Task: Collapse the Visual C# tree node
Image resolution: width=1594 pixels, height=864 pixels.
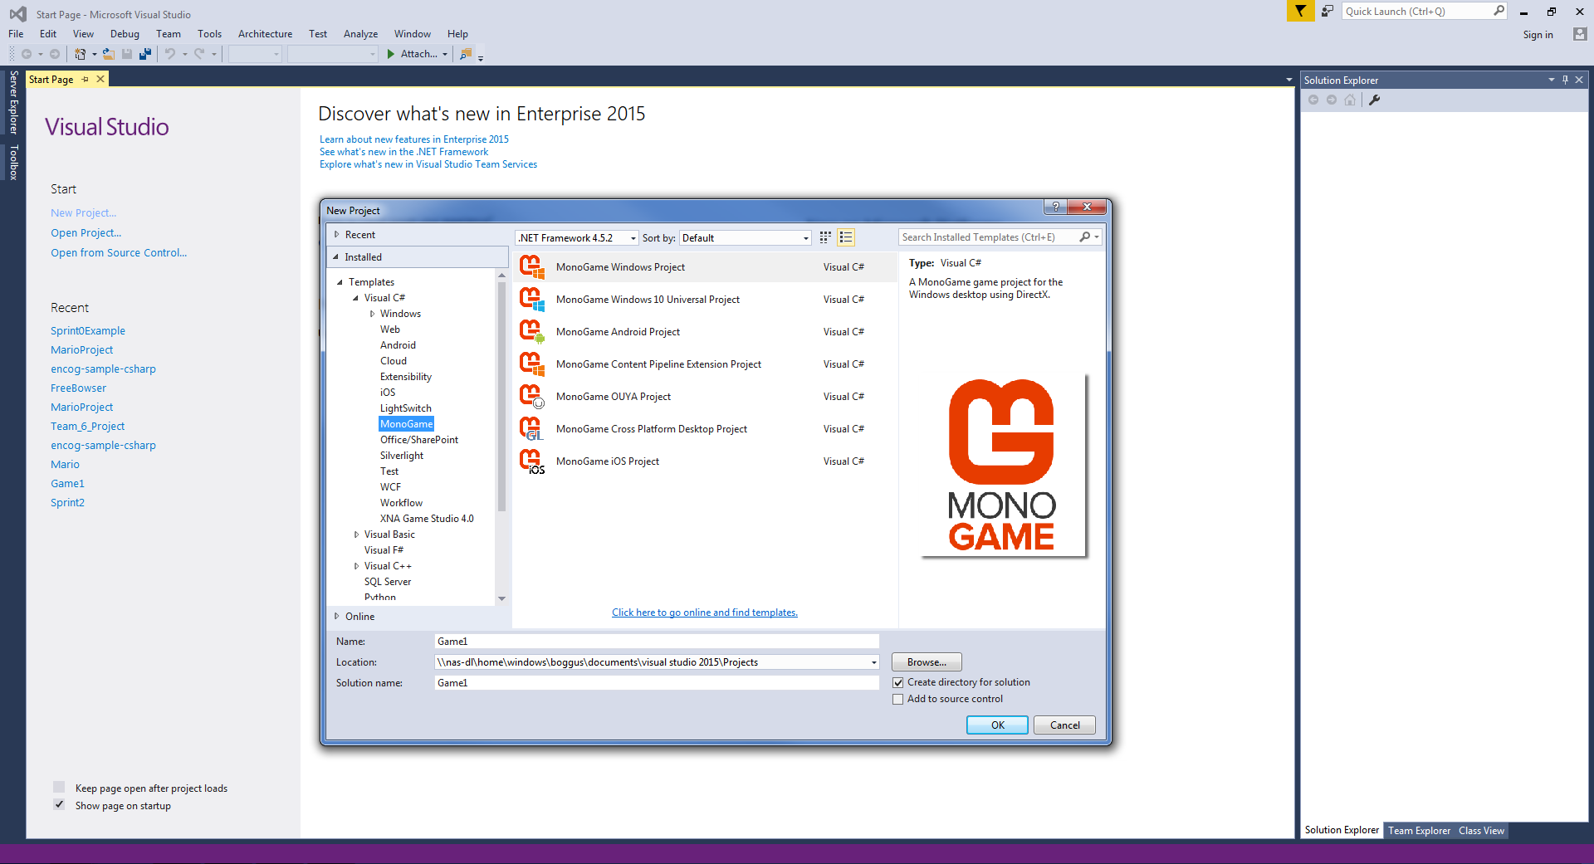Action: (356, 298)
